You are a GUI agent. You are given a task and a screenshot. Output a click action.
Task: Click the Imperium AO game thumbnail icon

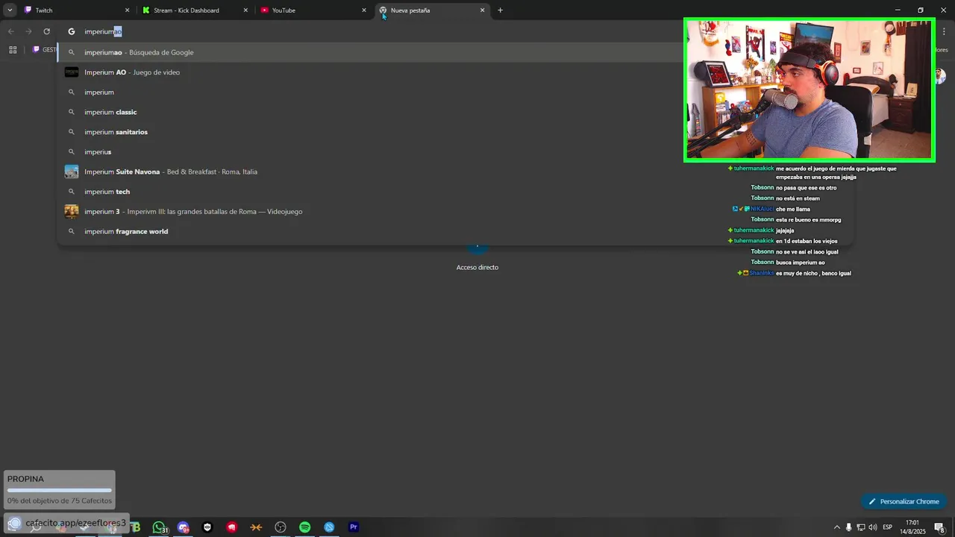coord(72,72)
